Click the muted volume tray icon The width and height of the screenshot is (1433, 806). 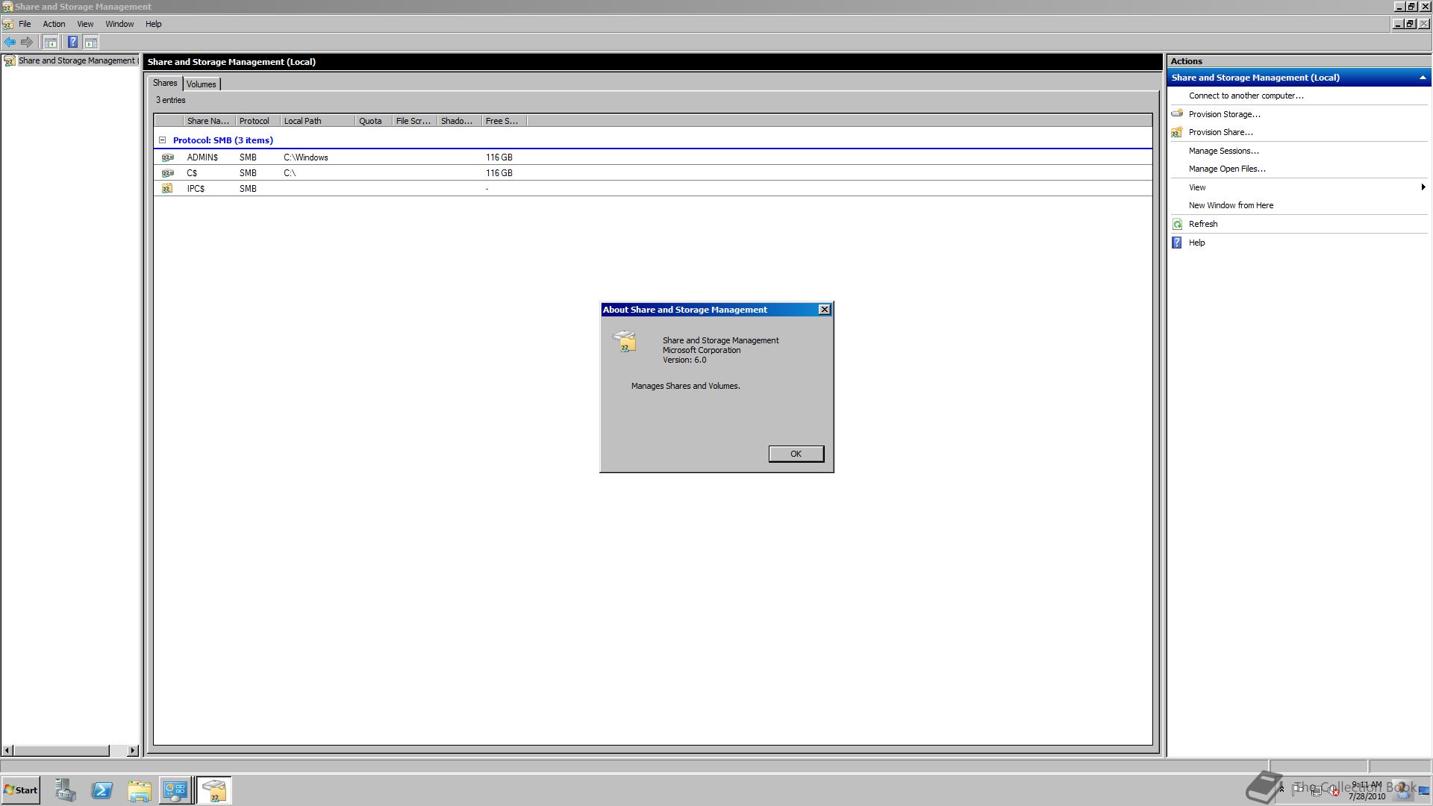1333,790
